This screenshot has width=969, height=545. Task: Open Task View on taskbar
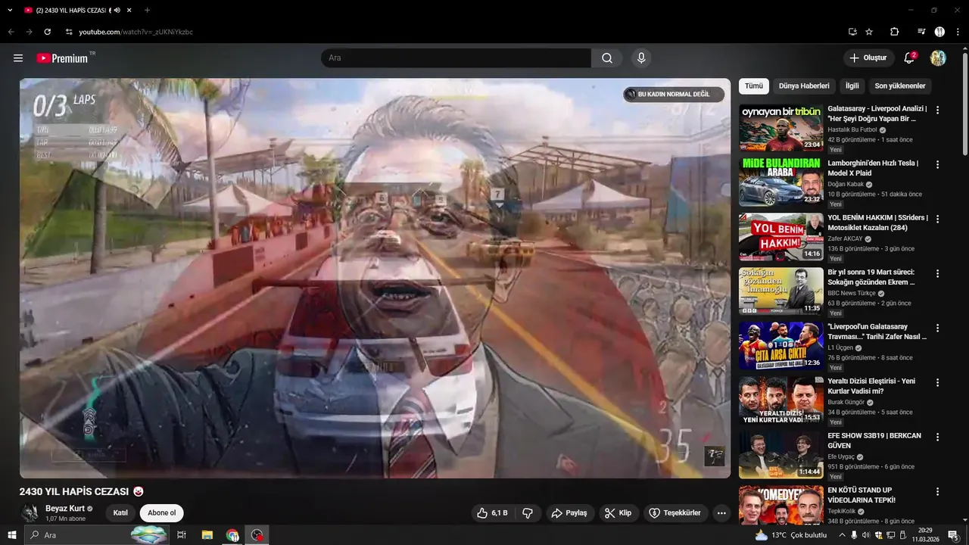click(x=182, y=535)
